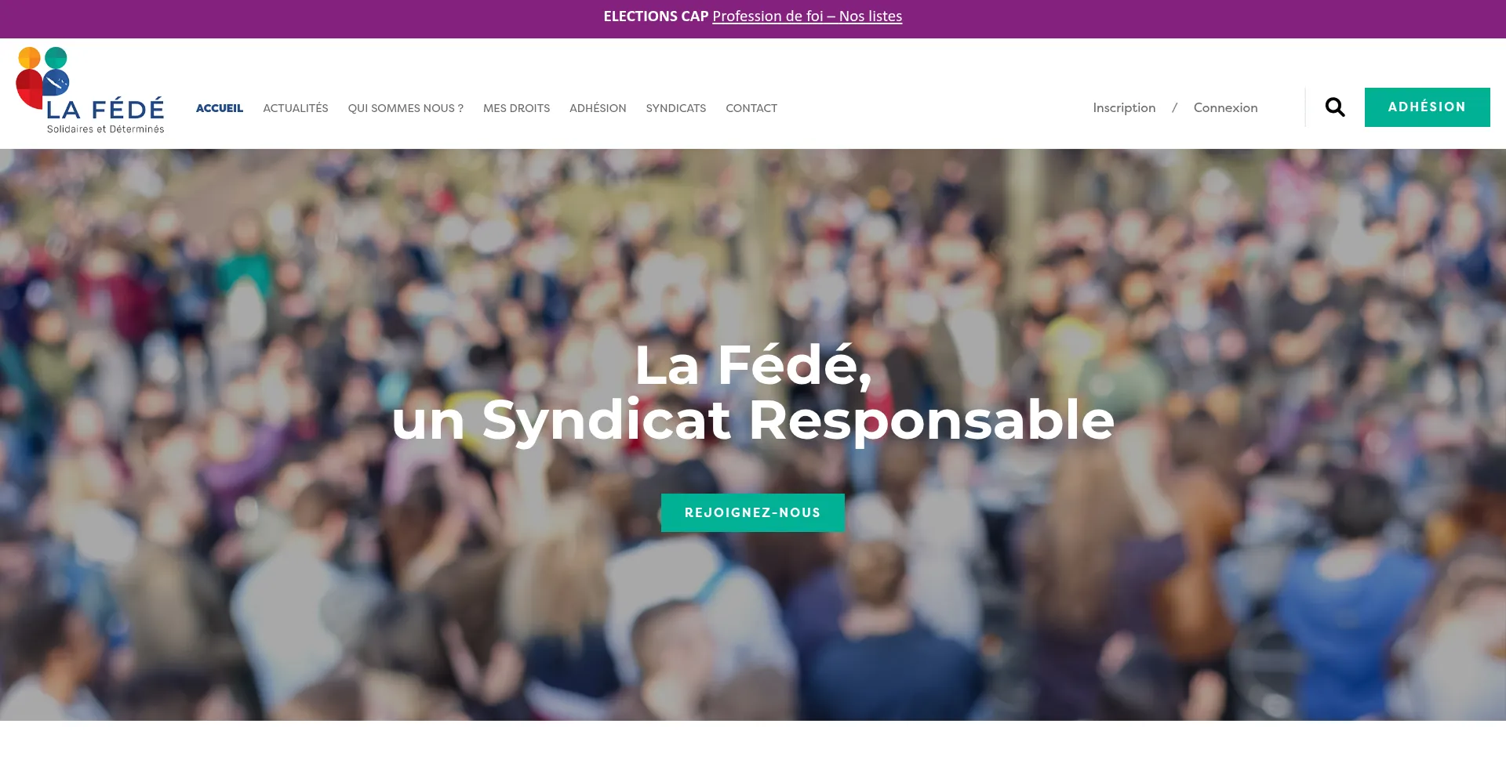Click the Rejoignez-nous button

[753, 512]
